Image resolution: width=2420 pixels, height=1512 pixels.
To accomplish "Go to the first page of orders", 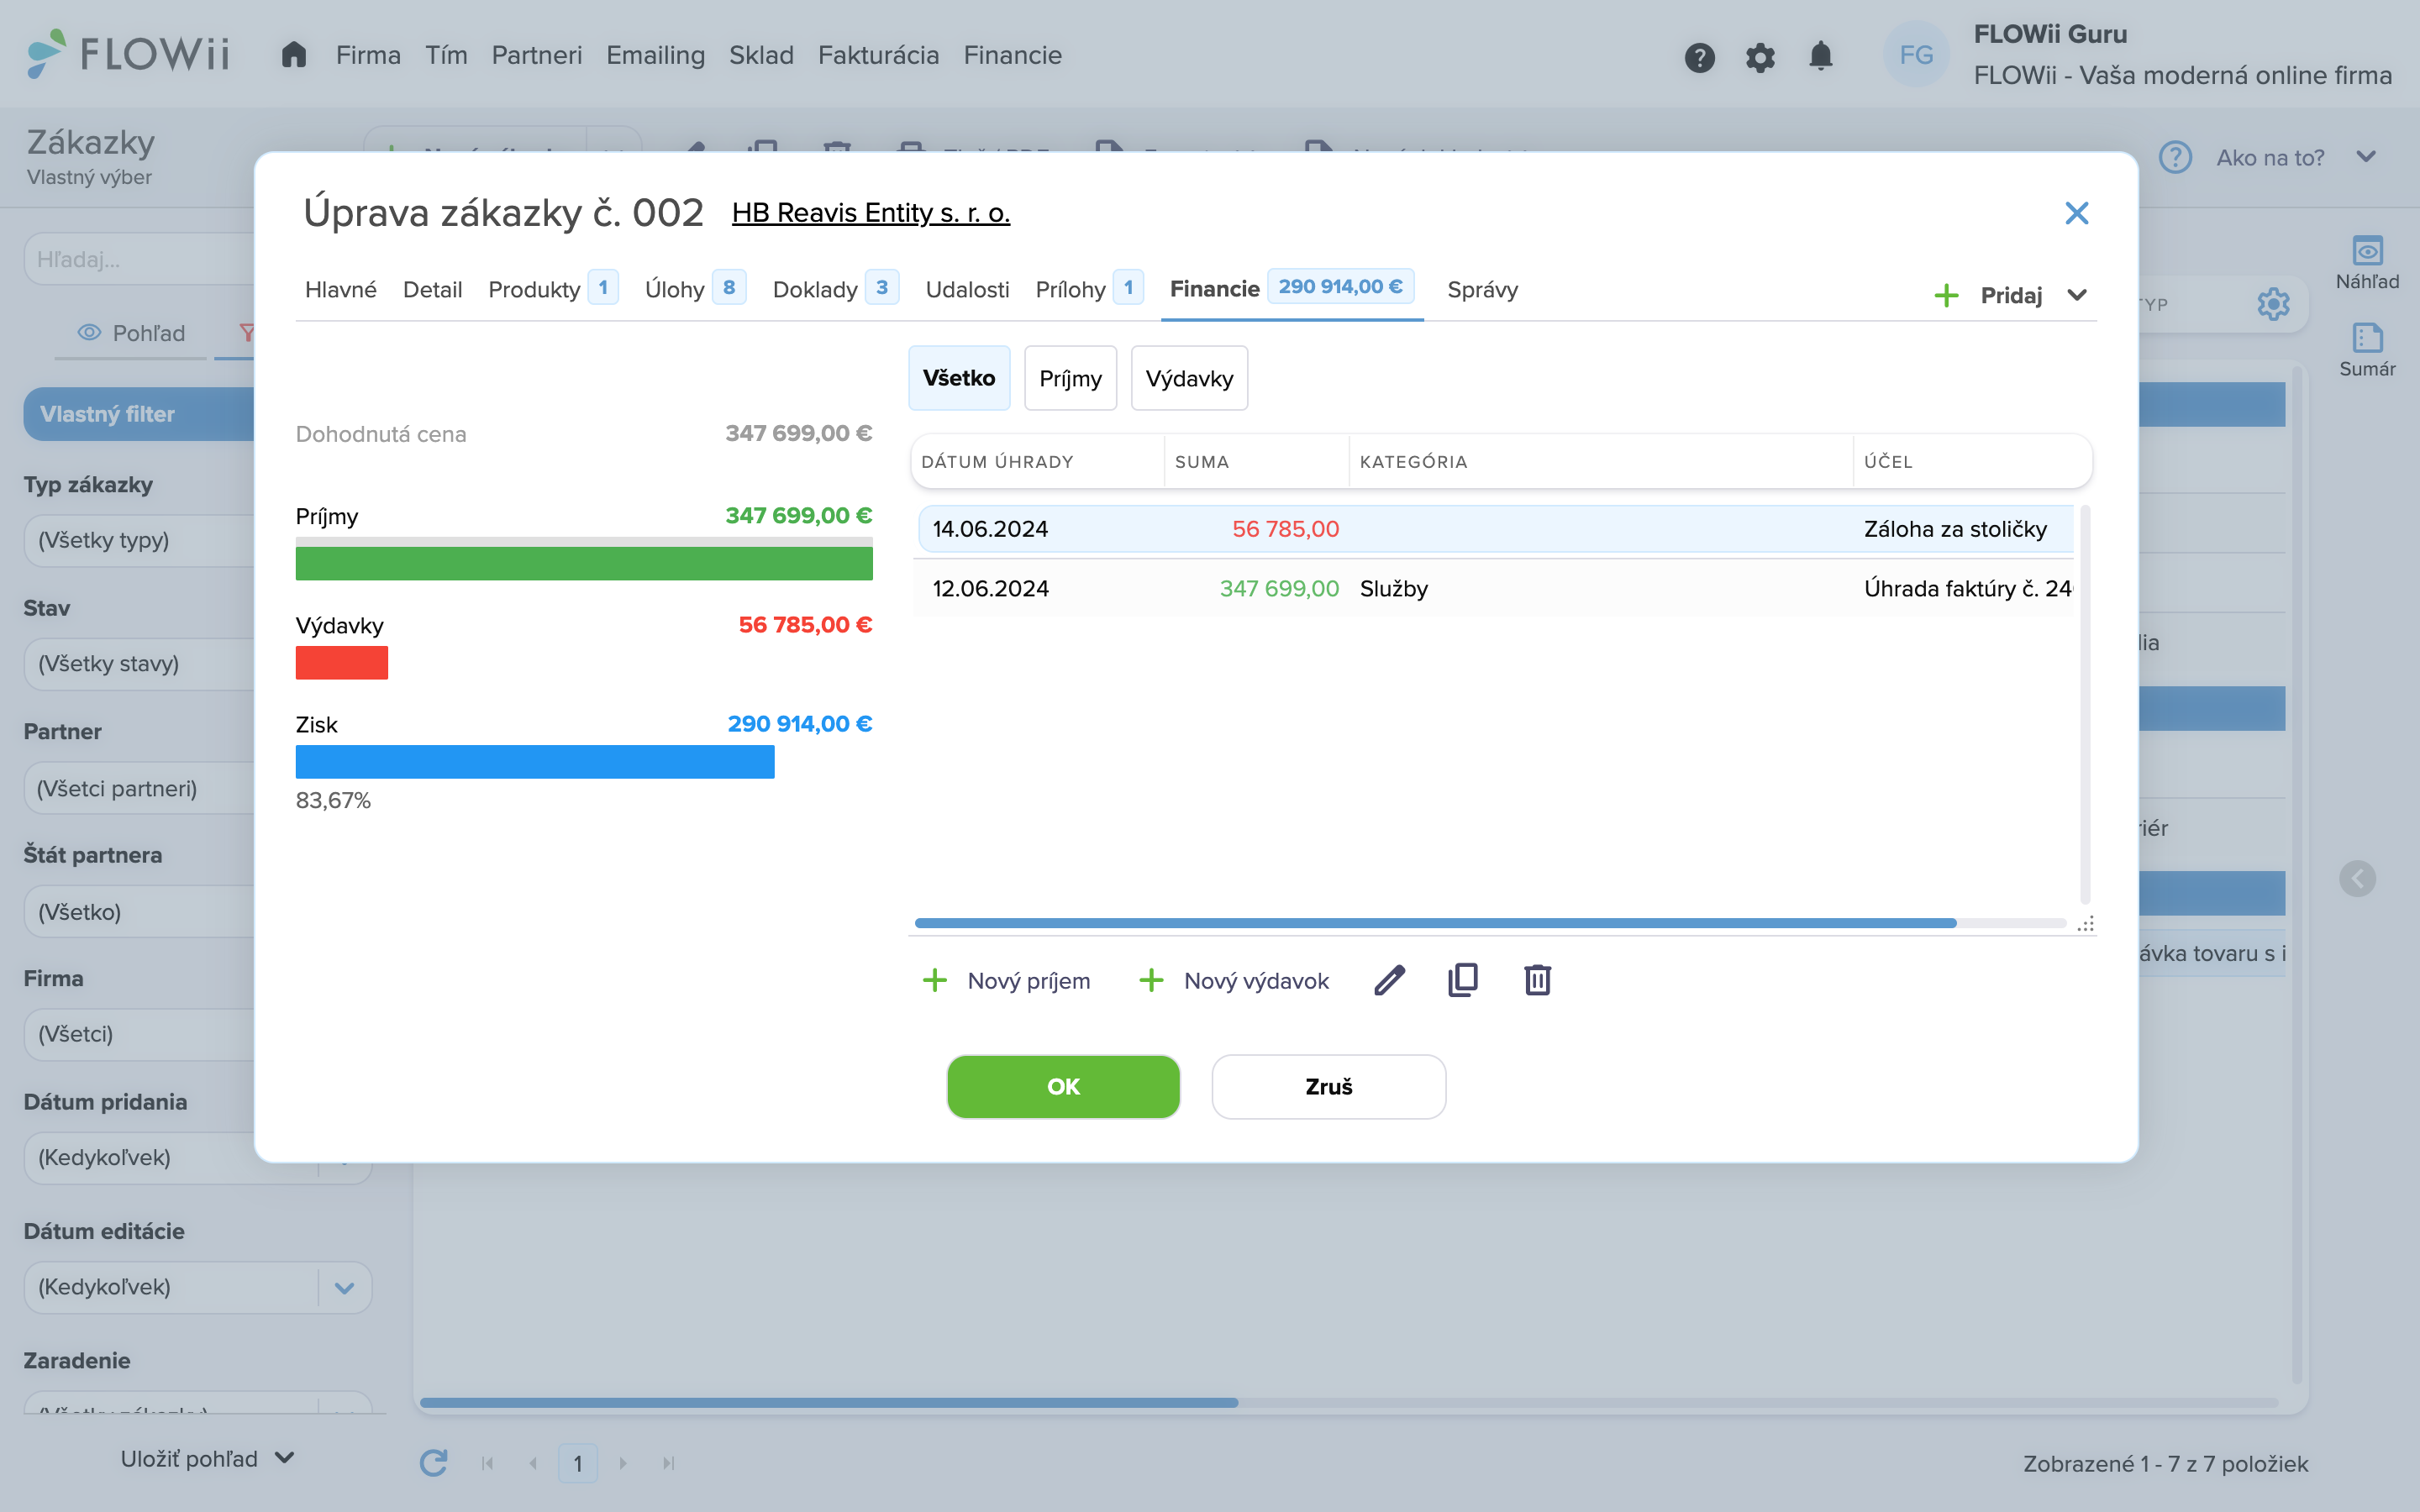I will point(488,1463).
